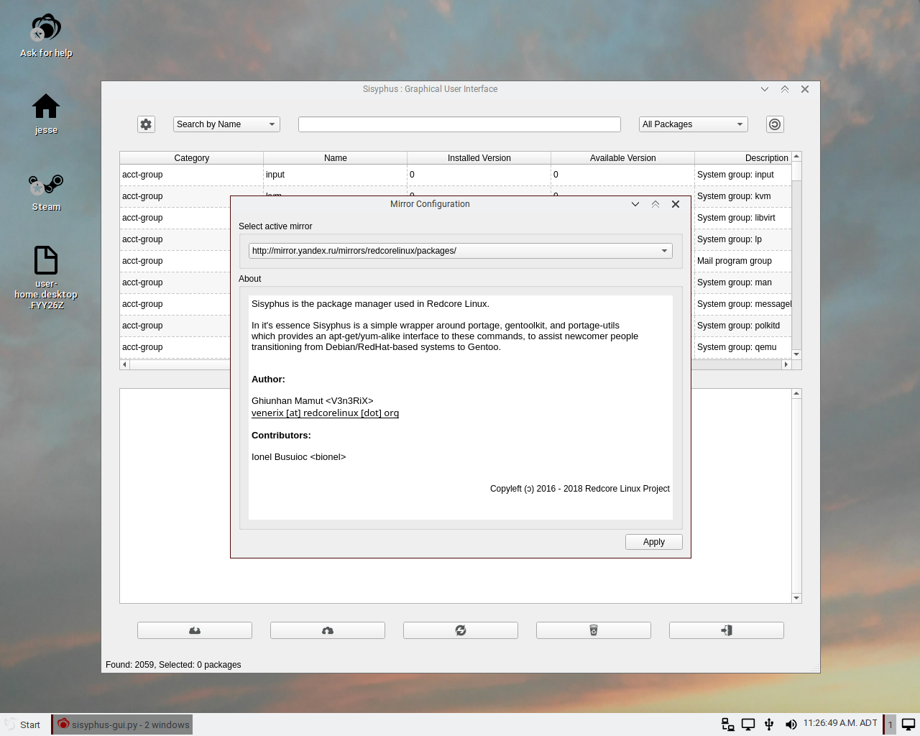
Task: Click the USB device tray icon
Action: [769, 724]
